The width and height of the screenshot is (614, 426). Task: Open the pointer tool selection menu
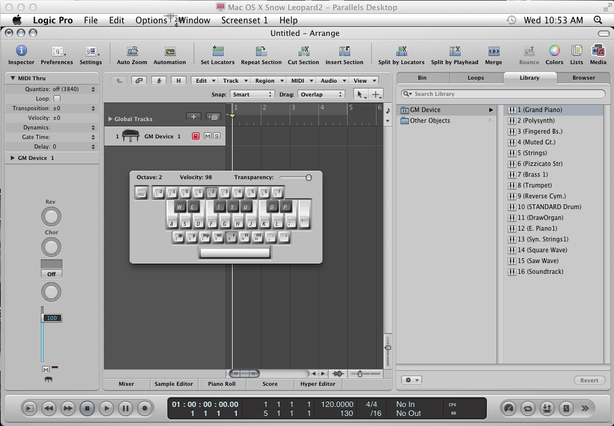[x=360, y=94]
